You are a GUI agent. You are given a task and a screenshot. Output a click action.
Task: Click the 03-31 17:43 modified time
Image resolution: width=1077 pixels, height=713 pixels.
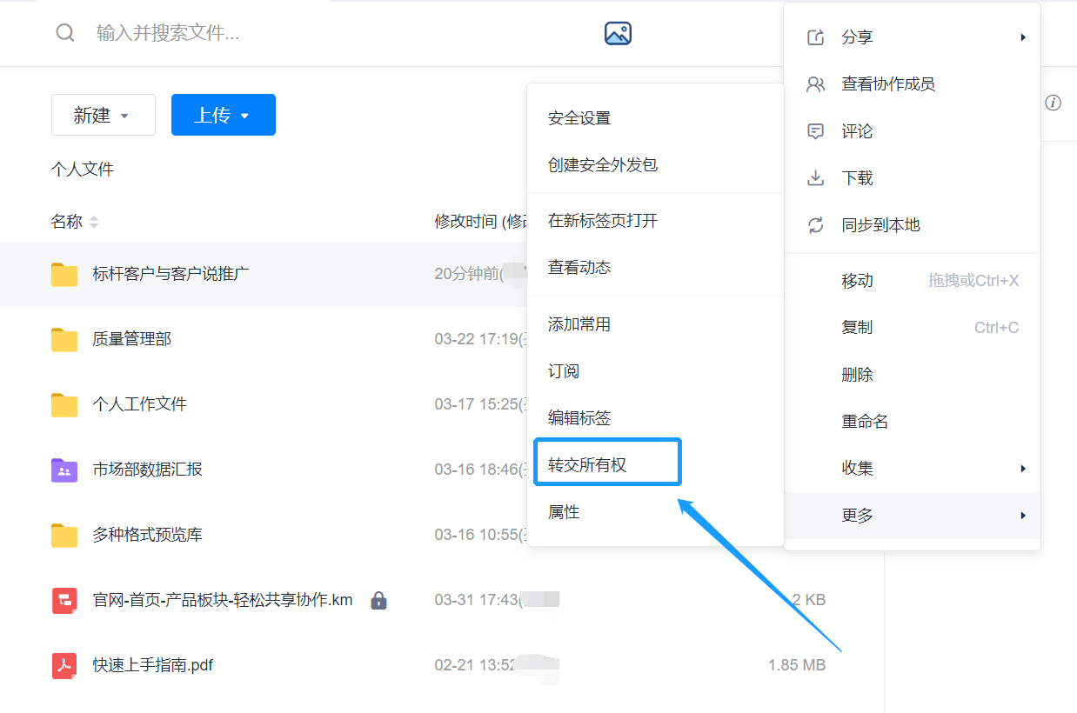pos(478,600)
